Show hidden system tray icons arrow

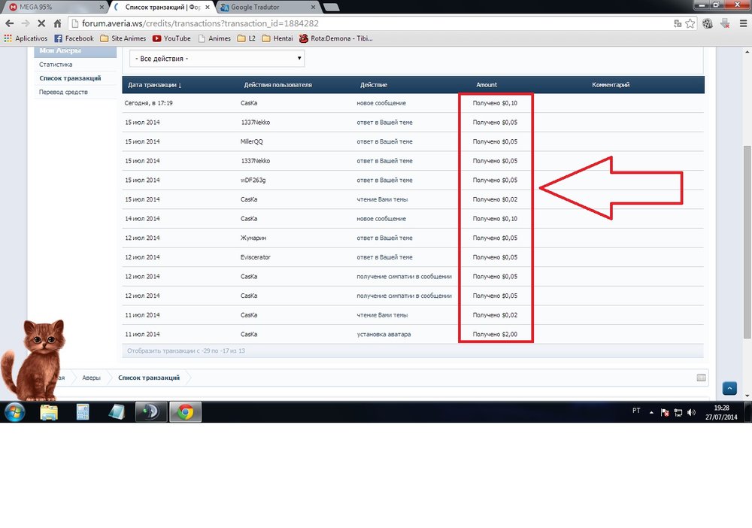point(652,412)
